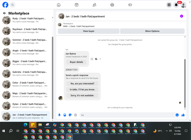Open the Sommer conversation row
Viewport: 191px width, 140px height.
tap(26, 41)
